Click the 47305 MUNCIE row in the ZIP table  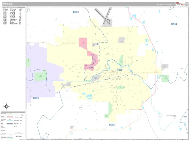coord(12,15)
